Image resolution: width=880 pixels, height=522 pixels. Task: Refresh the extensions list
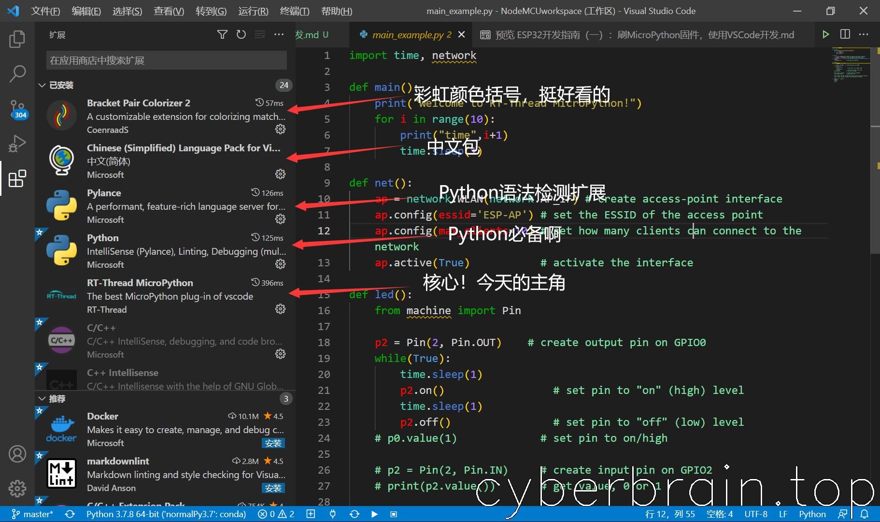241,34
